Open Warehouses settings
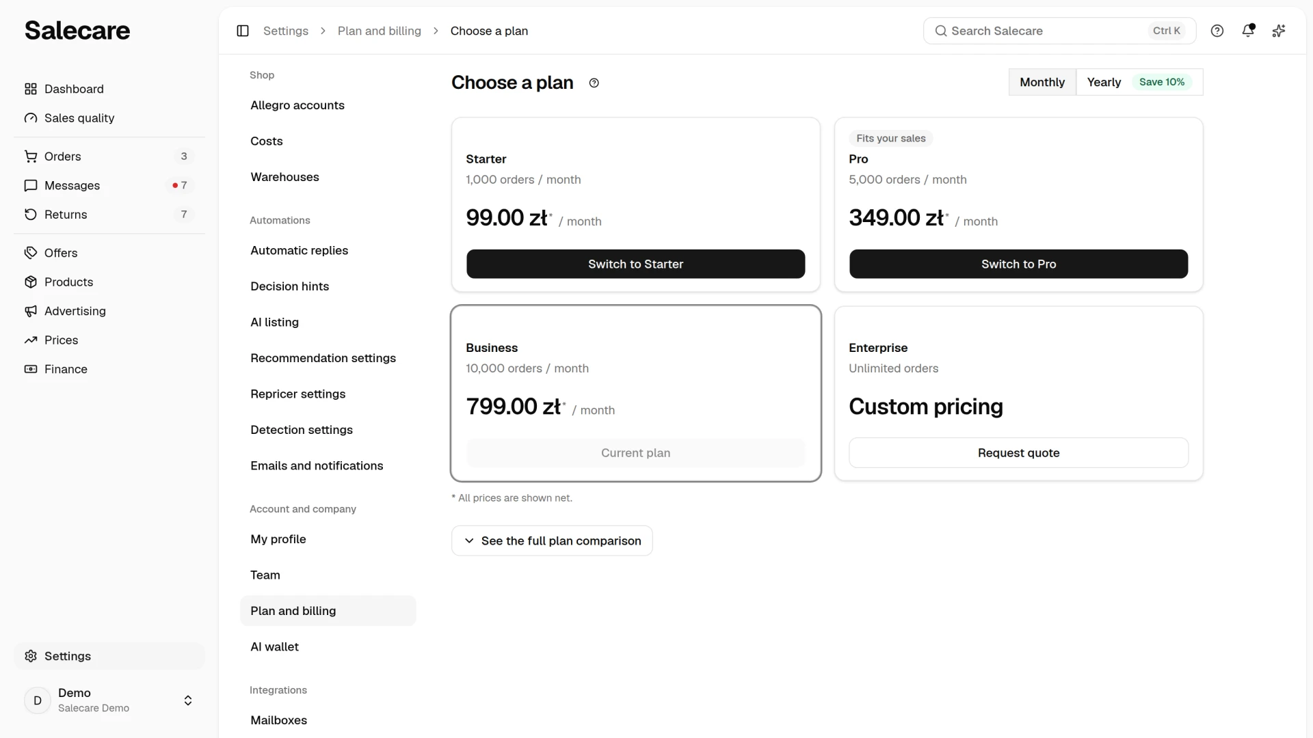 click(x=328, y=177)
